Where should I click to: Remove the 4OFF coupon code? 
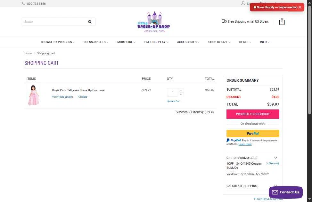point(273,163)
